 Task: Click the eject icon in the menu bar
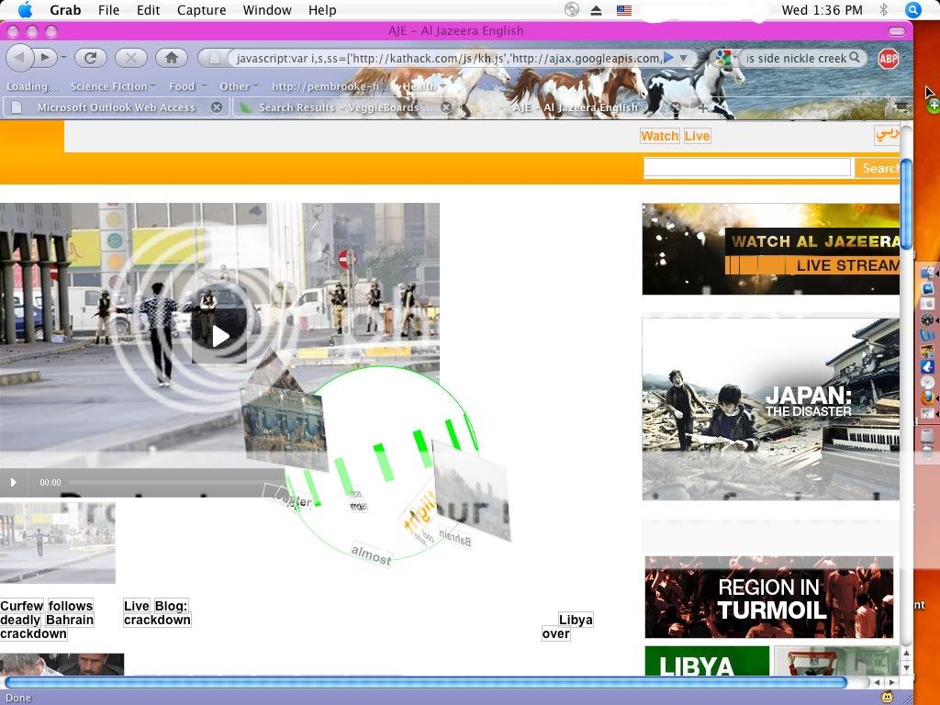pyautogui.click(x=596, y=10)
